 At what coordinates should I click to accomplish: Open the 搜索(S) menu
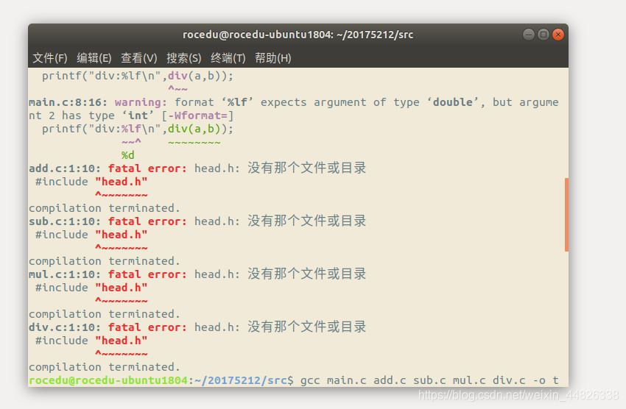pyautogui.click(x=183, y=58)
